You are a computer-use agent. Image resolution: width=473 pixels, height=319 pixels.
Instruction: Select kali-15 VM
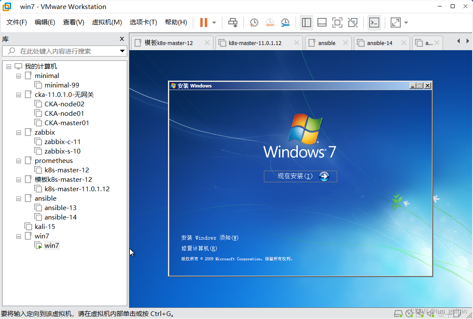coord(45,227)
